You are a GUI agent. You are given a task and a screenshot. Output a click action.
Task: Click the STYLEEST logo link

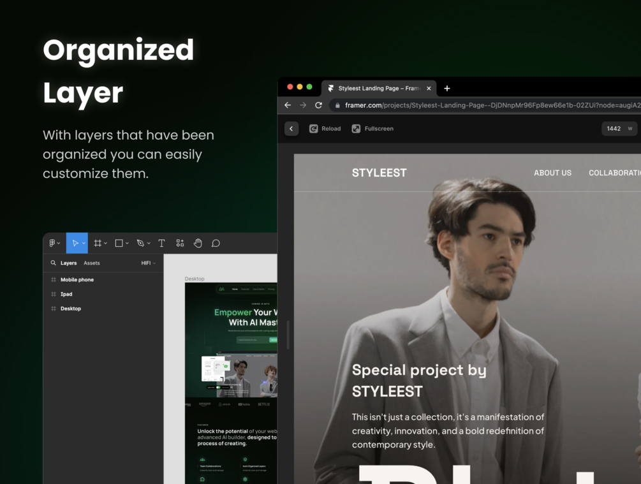coord(379,173)
